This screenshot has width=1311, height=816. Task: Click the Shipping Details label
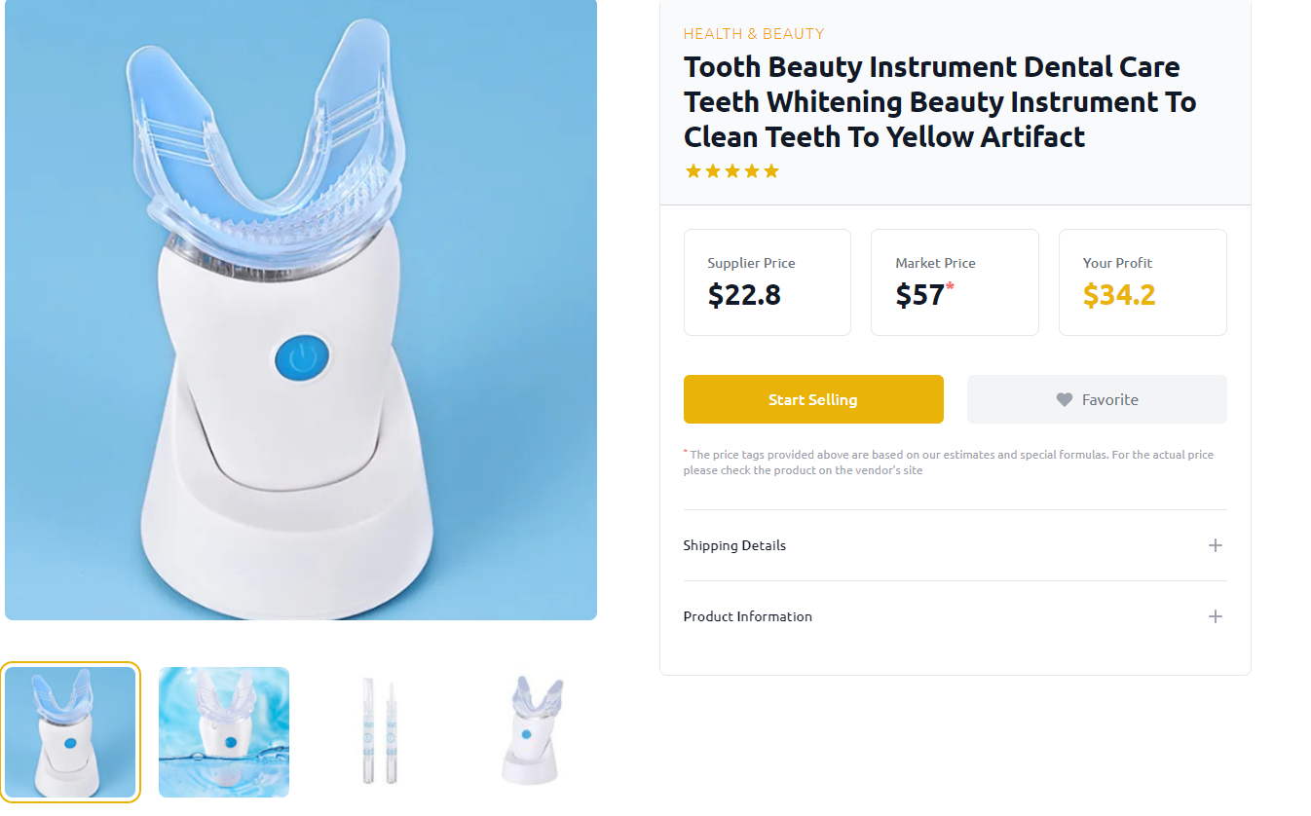pos(734,545)
